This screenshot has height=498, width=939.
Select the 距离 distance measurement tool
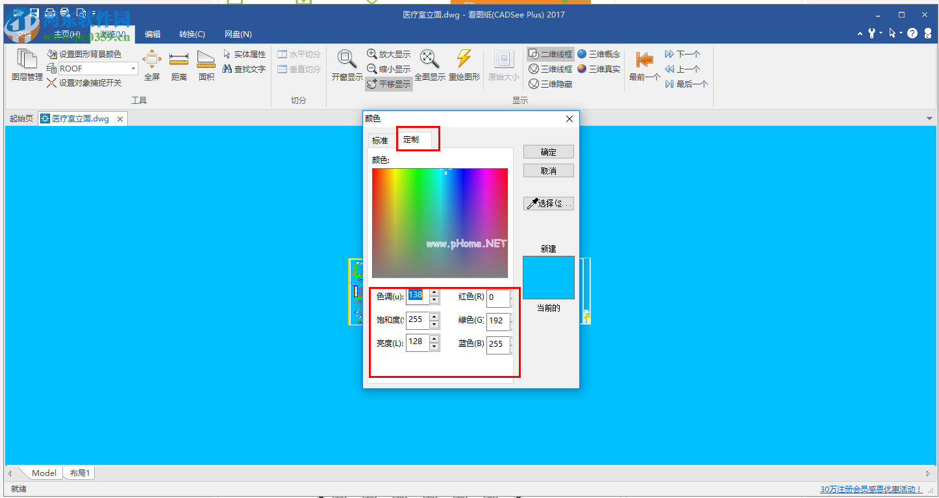pyautogui.click(x=179, y=66)
